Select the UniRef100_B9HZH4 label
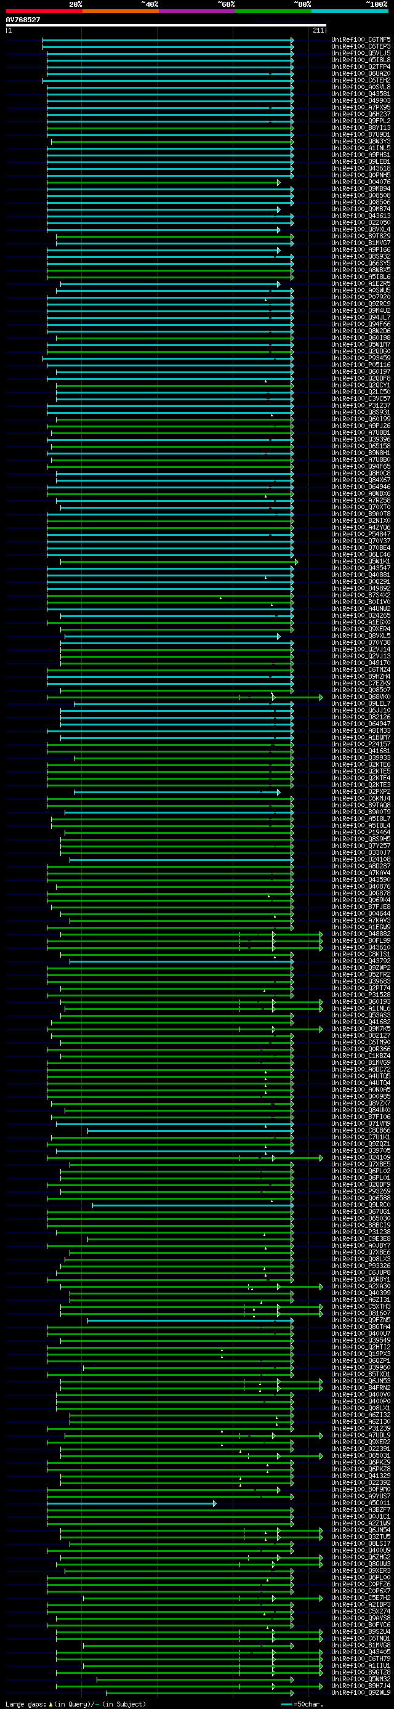 [361, 676]
